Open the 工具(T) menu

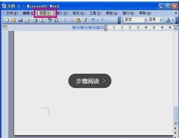coord(95,13)
